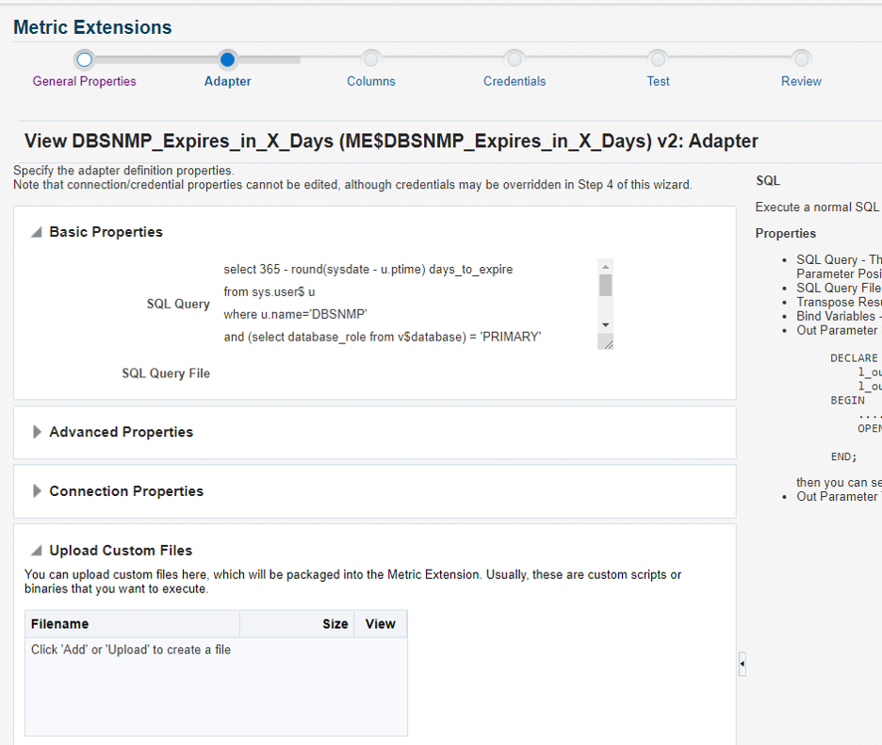The image size is (882, 745).
Task: Go to the Review step
Action: (x=802, y=81)
